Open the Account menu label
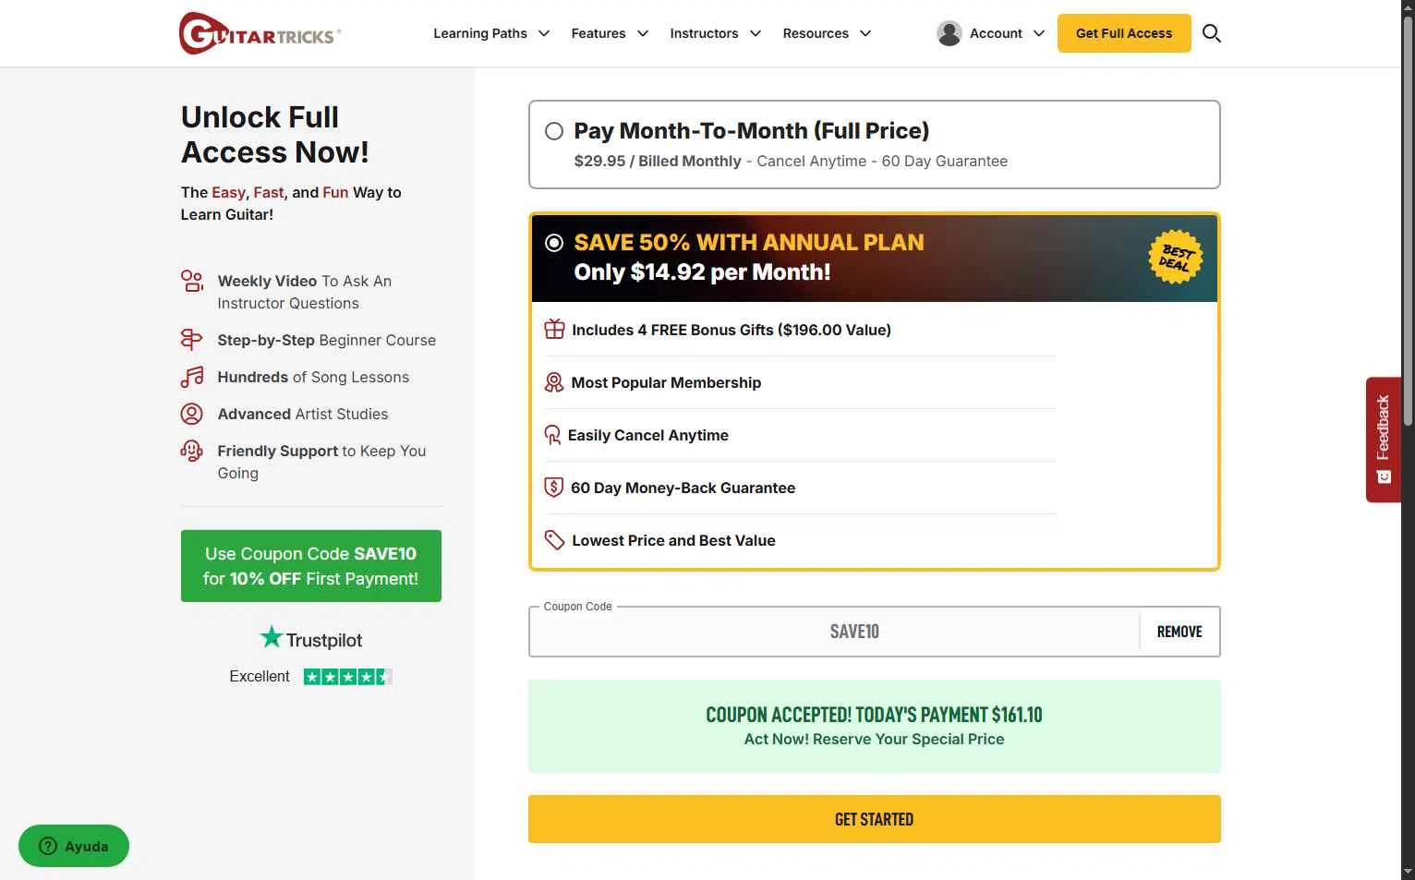 coord(996,33)
